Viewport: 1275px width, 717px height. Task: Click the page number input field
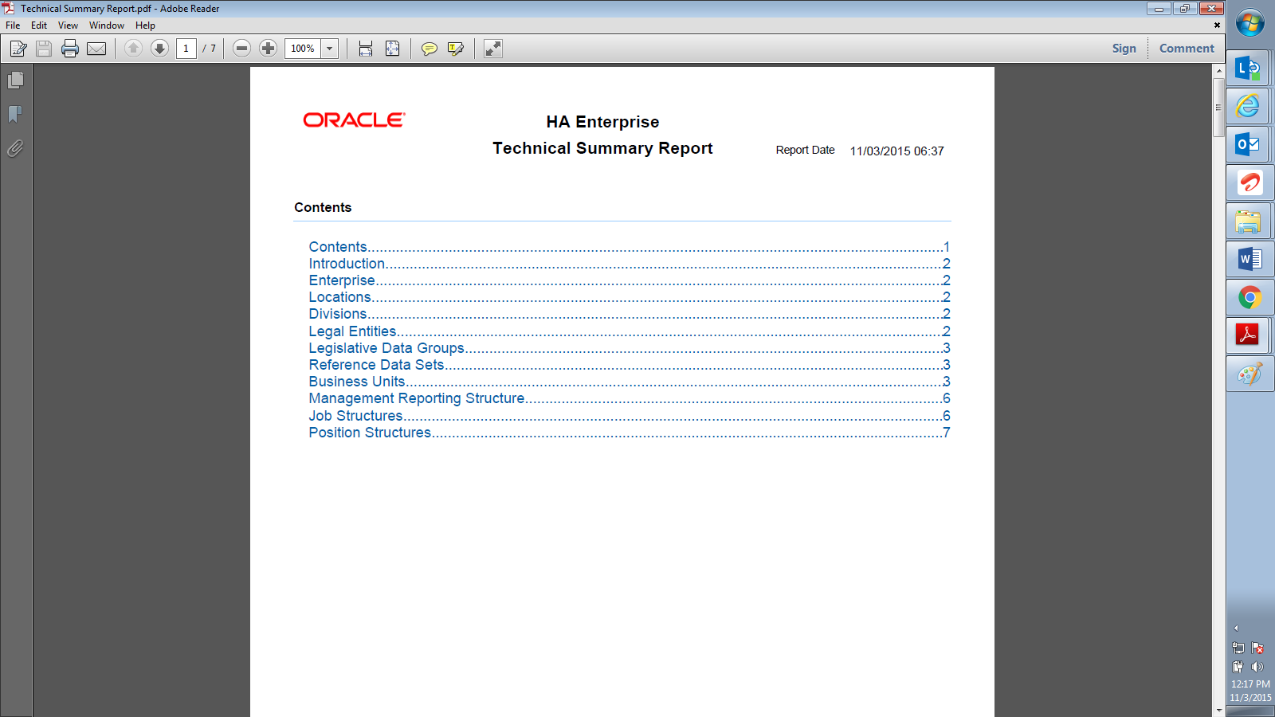pos(186,49)
